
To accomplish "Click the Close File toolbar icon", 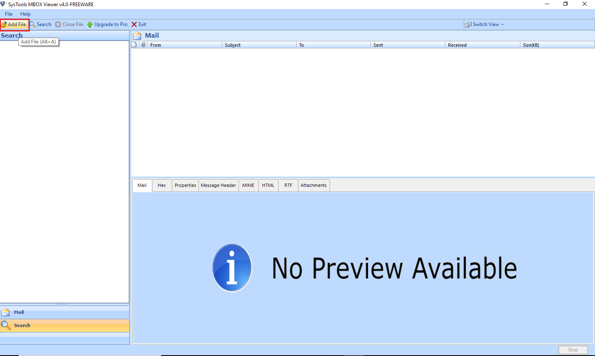I will tap(58, 24).
